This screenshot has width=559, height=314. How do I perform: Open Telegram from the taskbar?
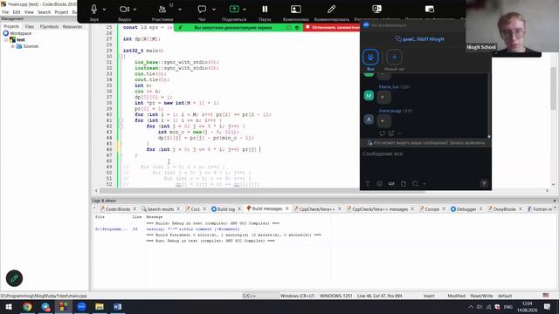tap(45, 307)
